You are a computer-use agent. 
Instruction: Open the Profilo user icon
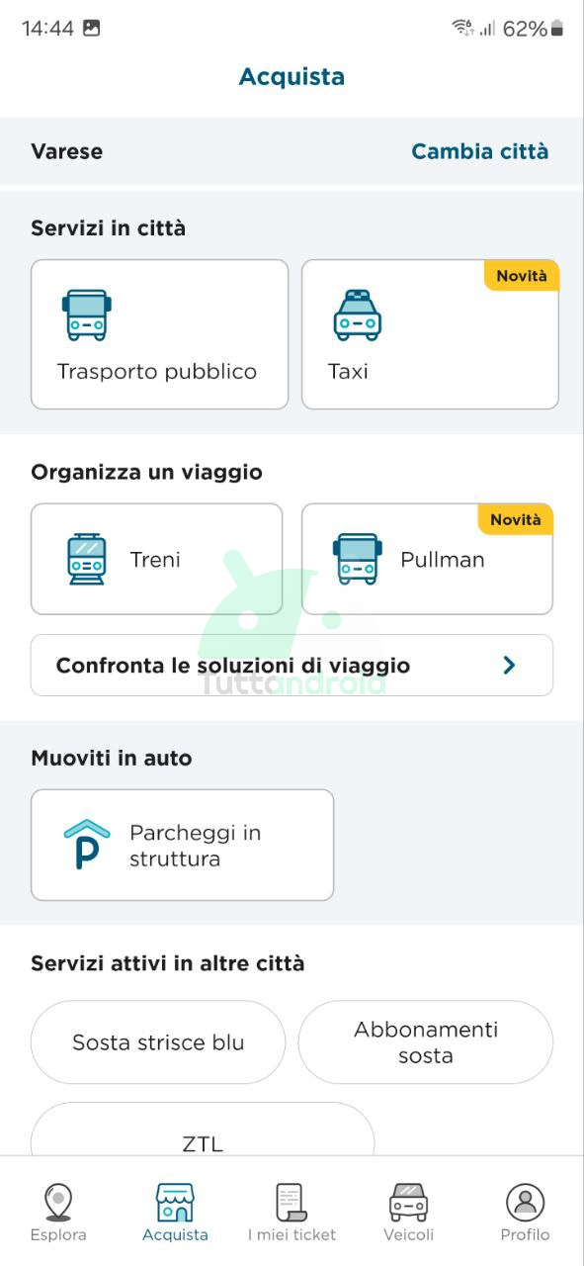(525, 1202)
